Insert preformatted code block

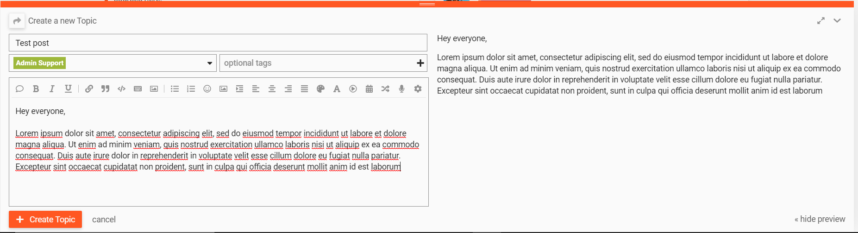[x=121, y=89]
